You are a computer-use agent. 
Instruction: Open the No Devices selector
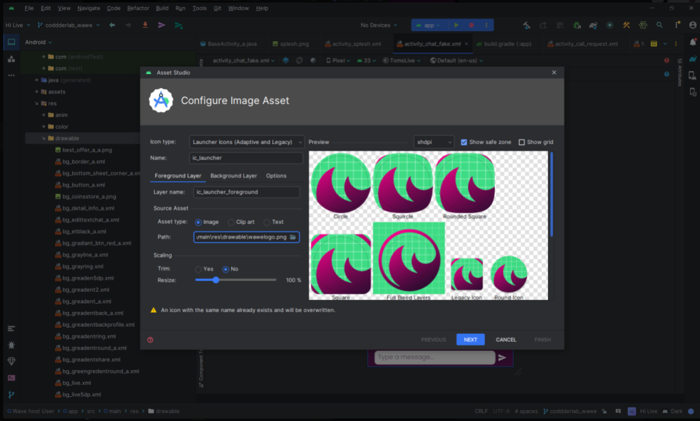click(x=379, y=25)
